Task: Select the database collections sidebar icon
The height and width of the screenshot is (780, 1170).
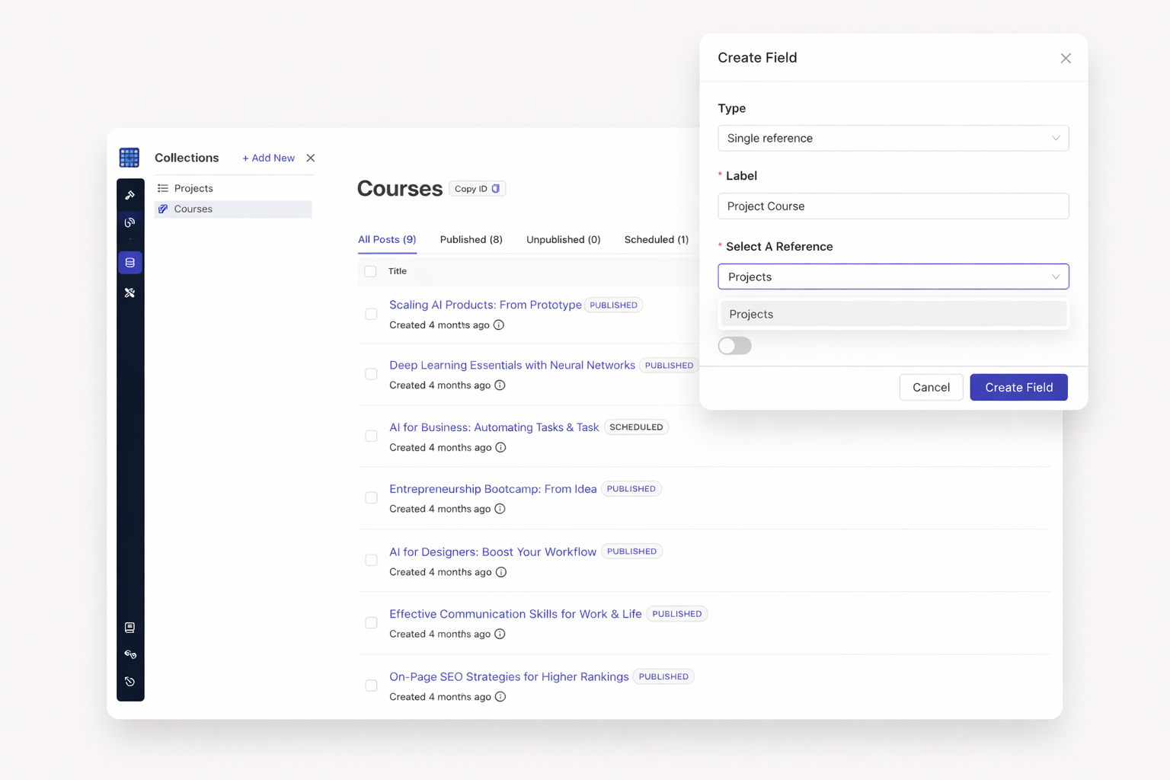Action: click(130, 263)
